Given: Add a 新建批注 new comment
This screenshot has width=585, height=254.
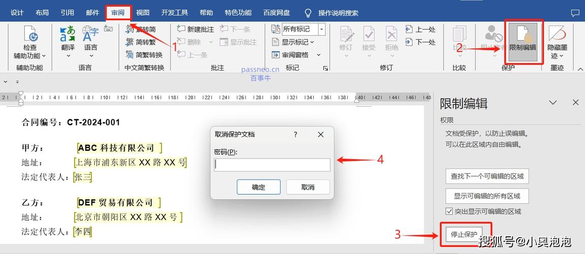Looking at the screenshot, I should (195, 29).
